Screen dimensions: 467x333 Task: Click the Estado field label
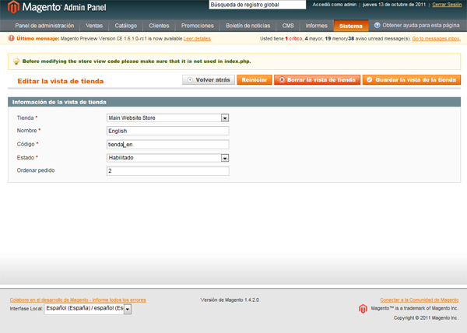coord(26,158)
